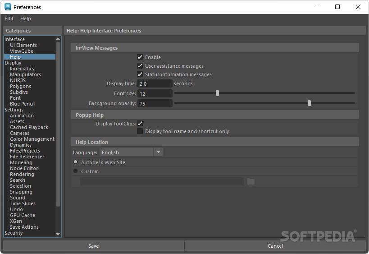Click the categories list scrollbar thumb
Viewport: 369px width, 254px height.
[x=58, y=124]
